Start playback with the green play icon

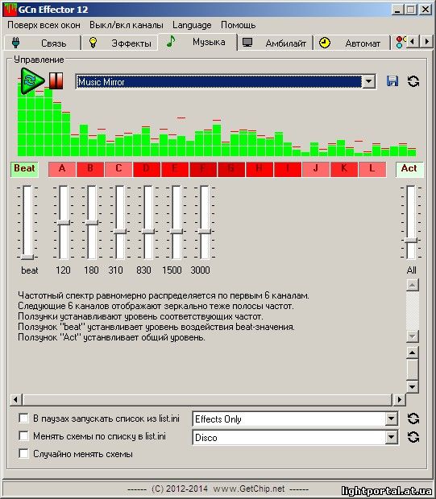[x=32, y=80]
